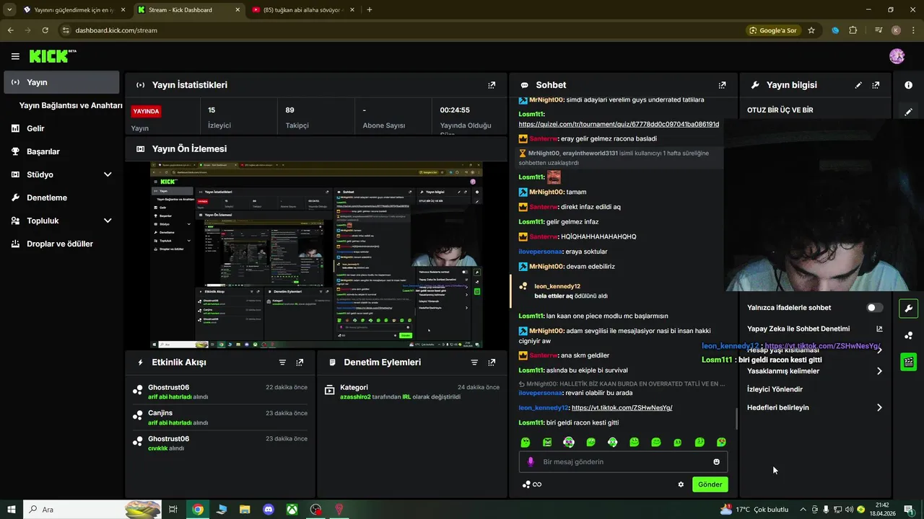Click the Google'a Sor button
Screen dimensions: 924x519
[x=773, y=30]
